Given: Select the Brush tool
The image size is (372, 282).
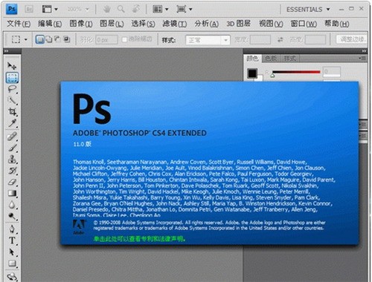Looking at the screenshot, I should coord(12,148).
